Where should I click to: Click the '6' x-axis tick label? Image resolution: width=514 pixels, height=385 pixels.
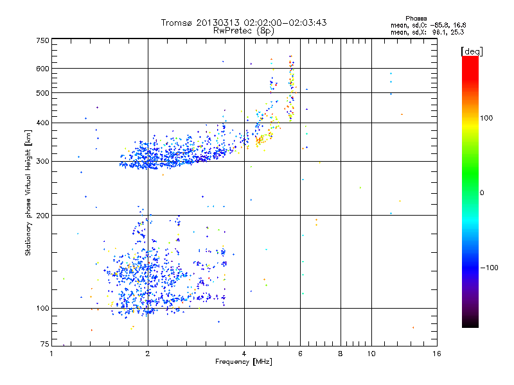300,354
